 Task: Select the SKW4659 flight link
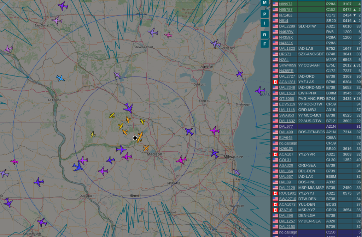(x=287, y=65)
